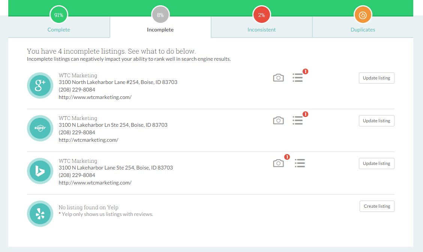Click list details icon with badge on Google+ listing
This screenshot has width=423, height=252.
297,77
